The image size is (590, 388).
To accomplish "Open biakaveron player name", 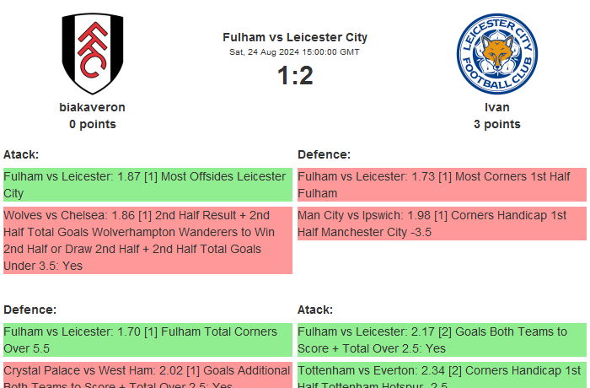I will coord(92,107).
